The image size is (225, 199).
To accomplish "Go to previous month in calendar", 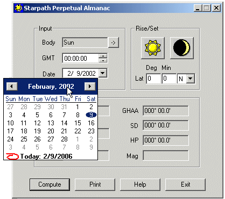I will tap(12, 87).
